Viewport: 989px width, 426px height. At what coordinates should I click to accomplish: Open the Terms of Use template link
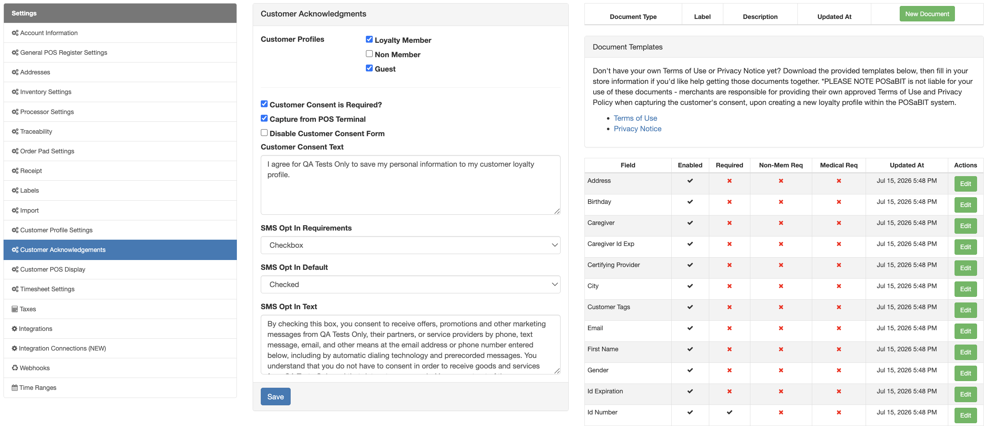[x=635, y=118]
